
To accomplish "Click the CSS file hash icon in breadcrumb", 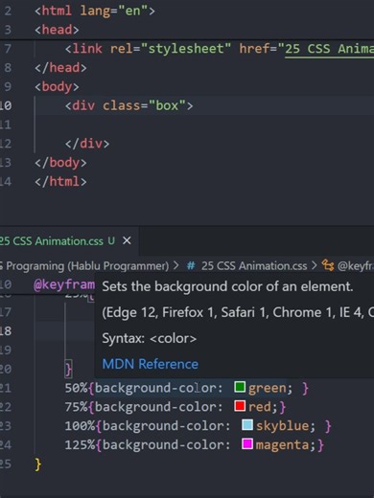I will (x=191, y=265).
